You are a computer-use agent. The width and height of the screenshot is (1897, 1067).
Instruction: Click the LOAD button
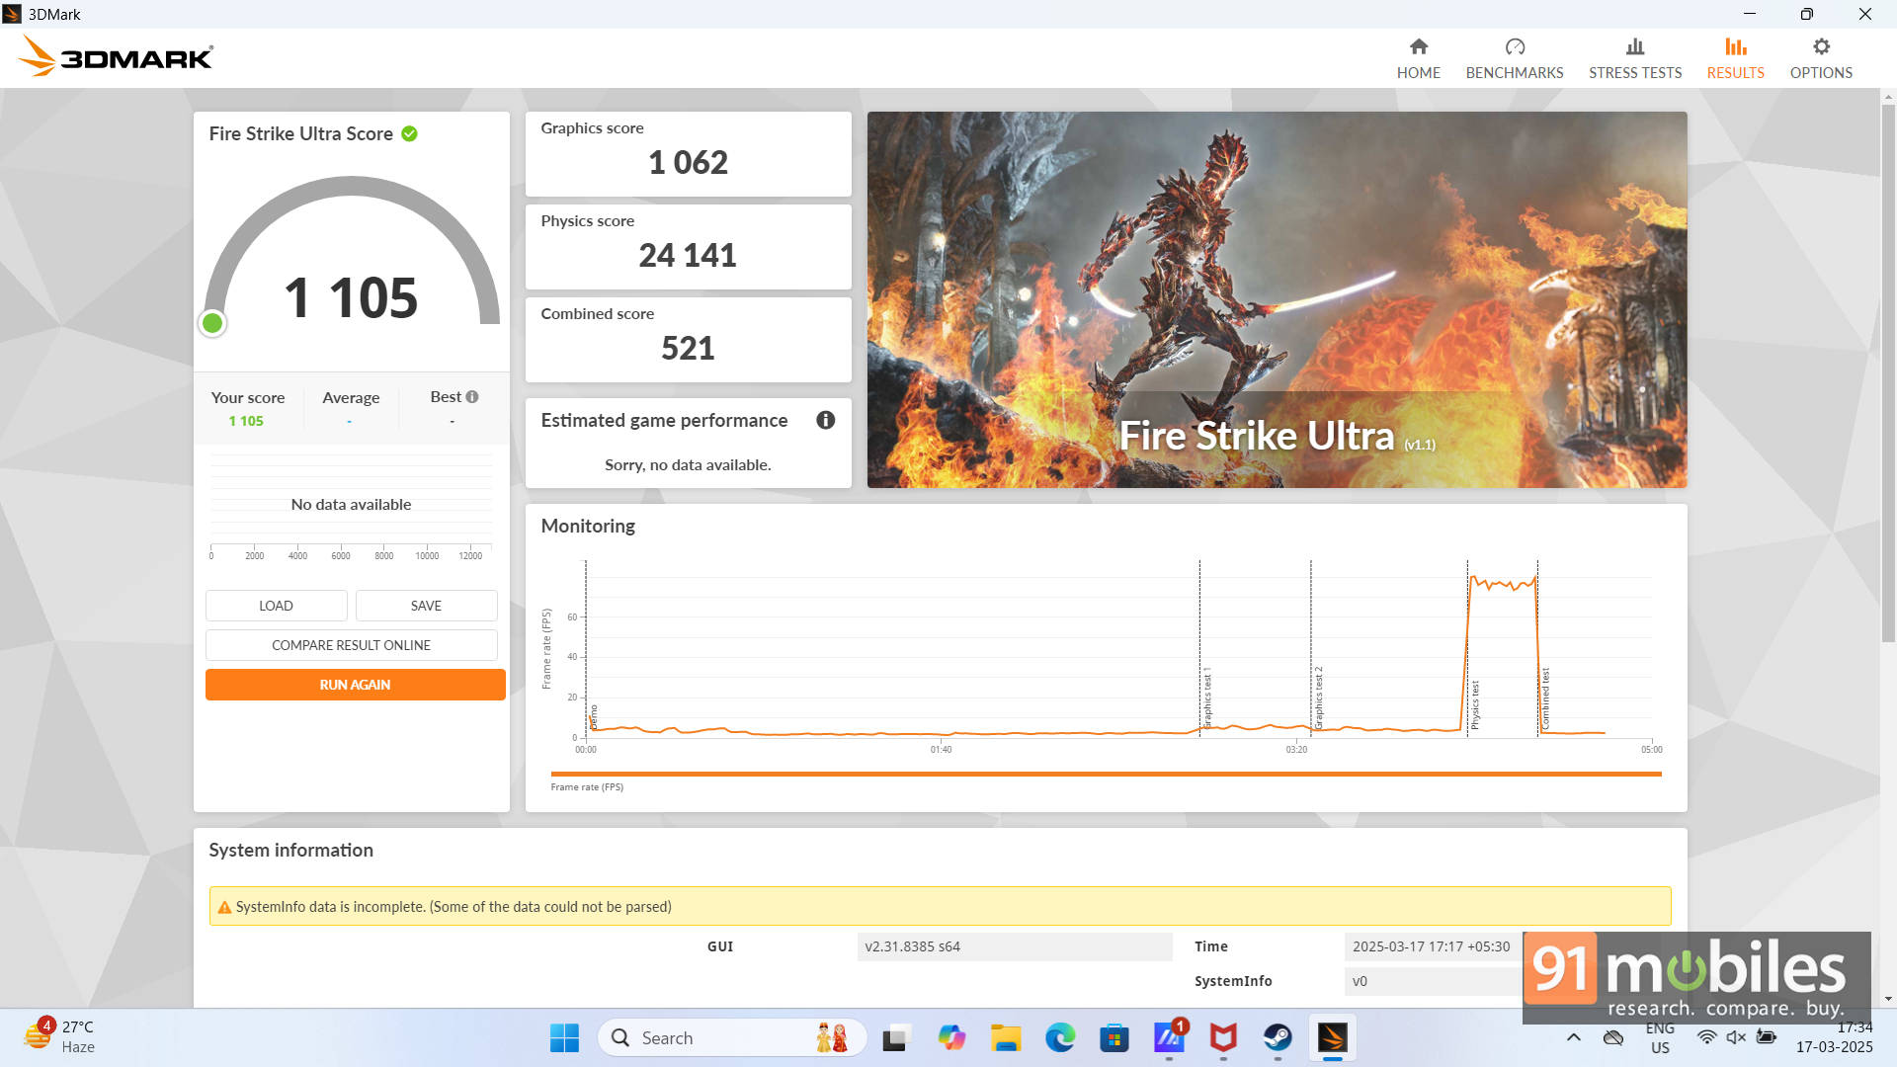click(276, 606)
